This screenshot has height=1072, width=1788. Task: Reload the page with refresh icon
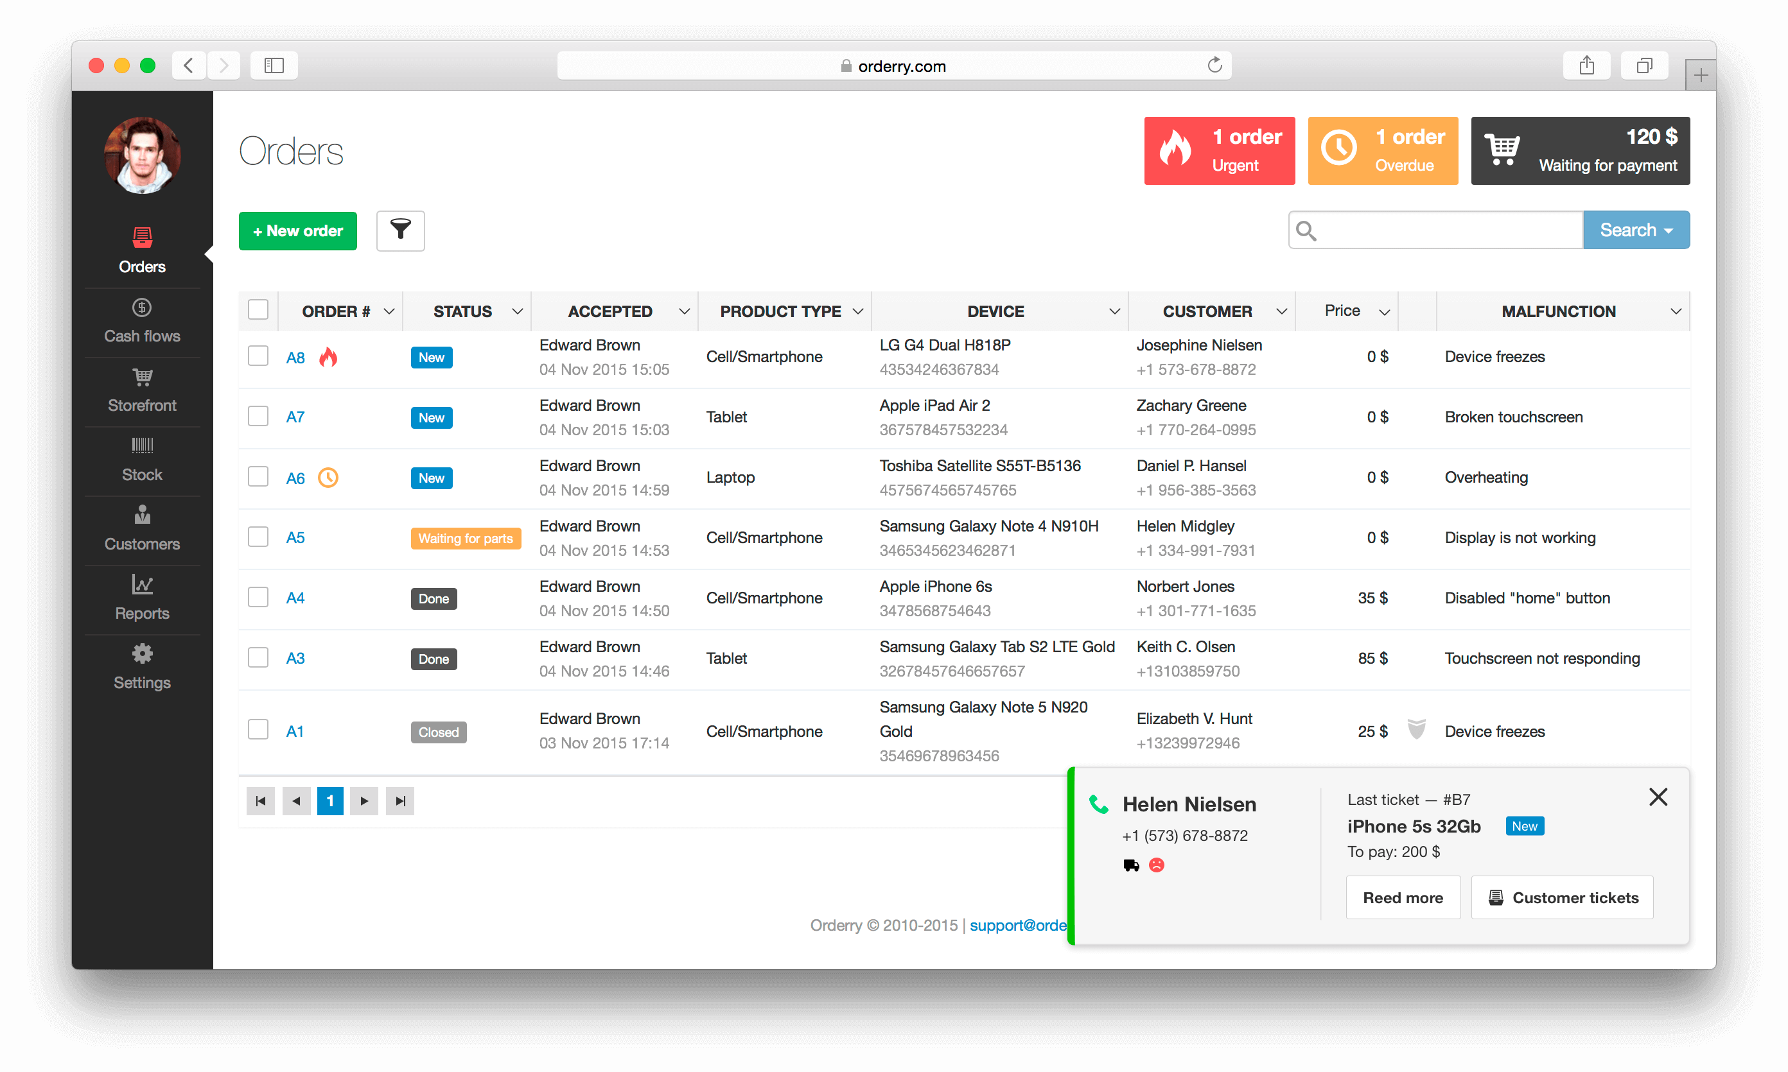(1214, 65)
